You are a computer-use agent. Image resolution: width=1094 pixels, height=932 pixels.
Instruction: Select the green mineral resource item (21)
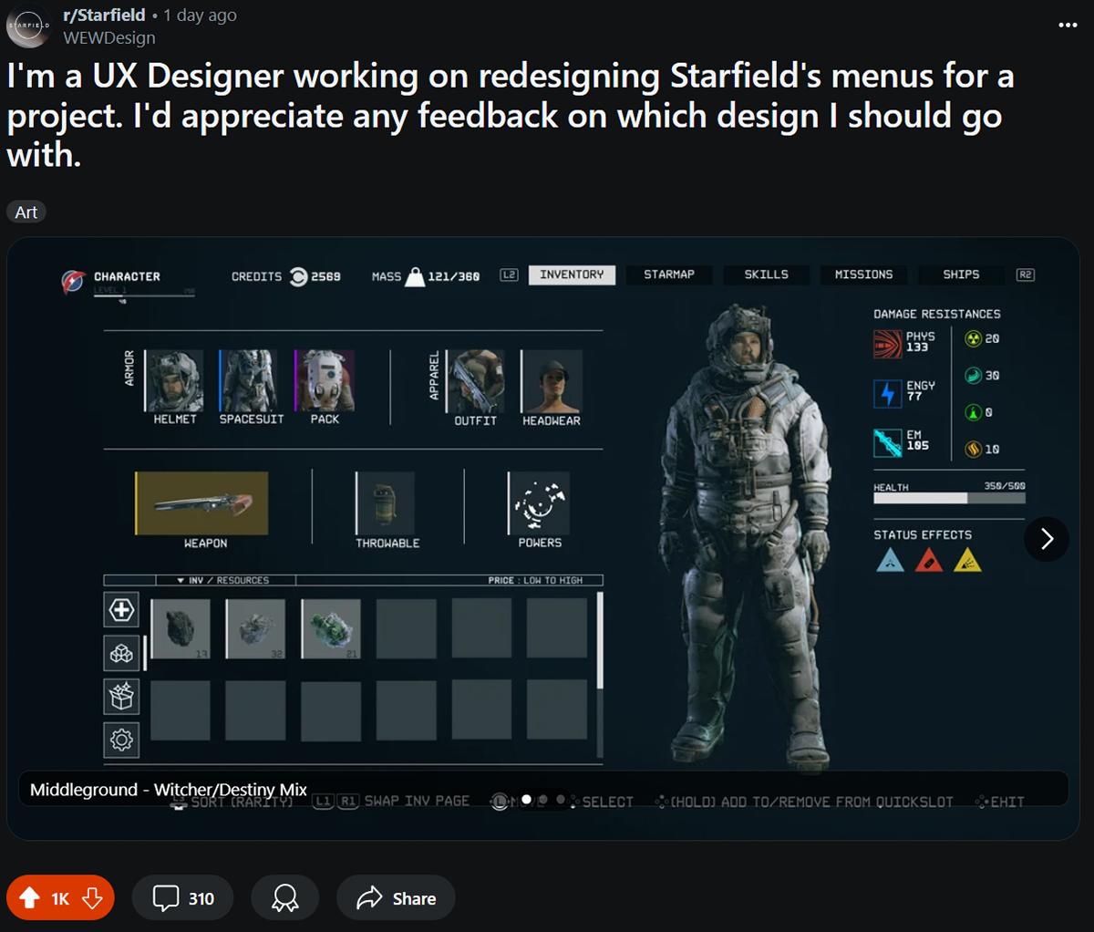[331, 628]
